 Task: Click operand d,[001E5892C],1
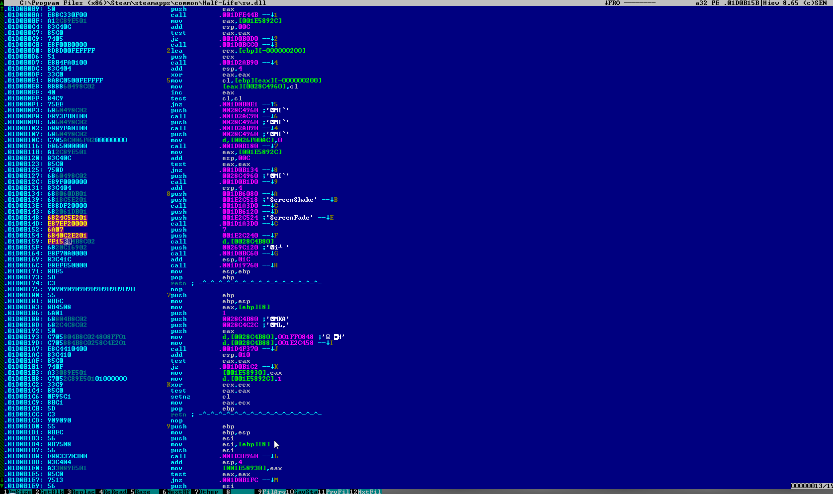(x=252, y=379)
